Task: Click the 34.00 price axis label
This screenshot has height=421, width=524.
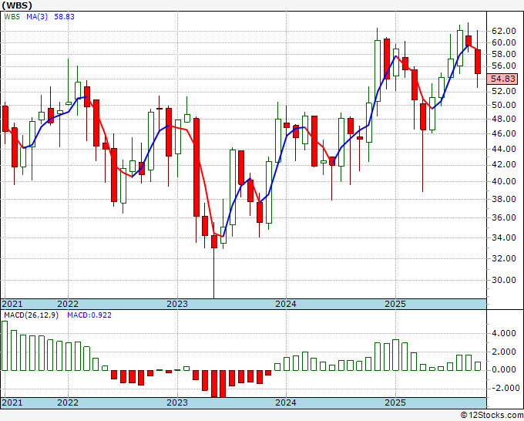Action: click(x=504, y=237)
